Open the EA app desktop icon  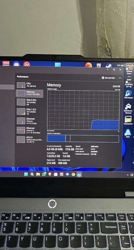(88, 65)
